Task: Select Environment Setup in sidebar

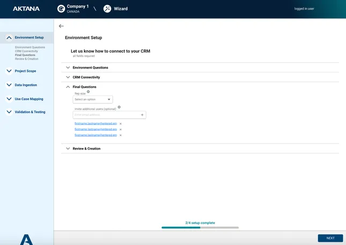Action: pos(29,38)
